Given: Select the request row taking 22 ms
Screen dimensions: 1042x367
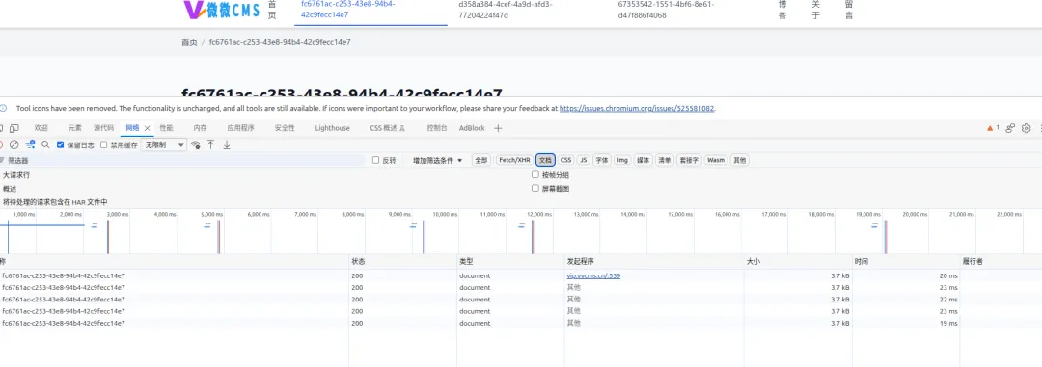Looking at the screenshot, I should click(x=521, y=300).
